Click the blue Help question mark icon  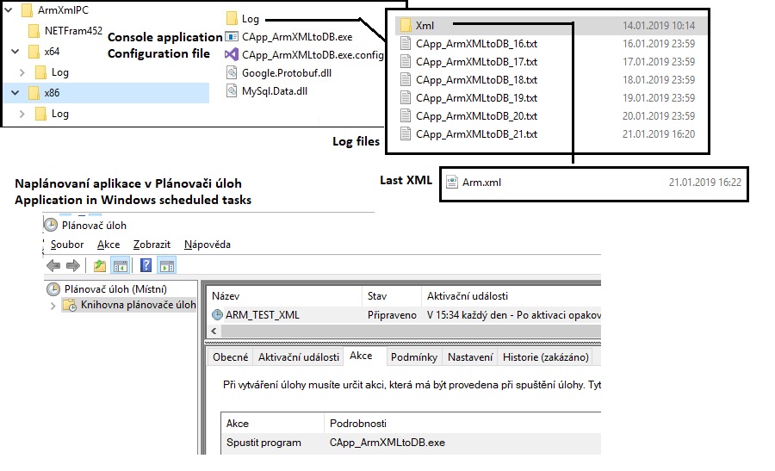coord(146,265)
